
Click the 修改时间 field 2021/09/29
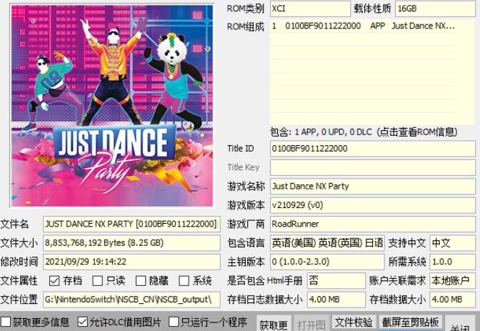pyautogui.click(x=131, y=262)
